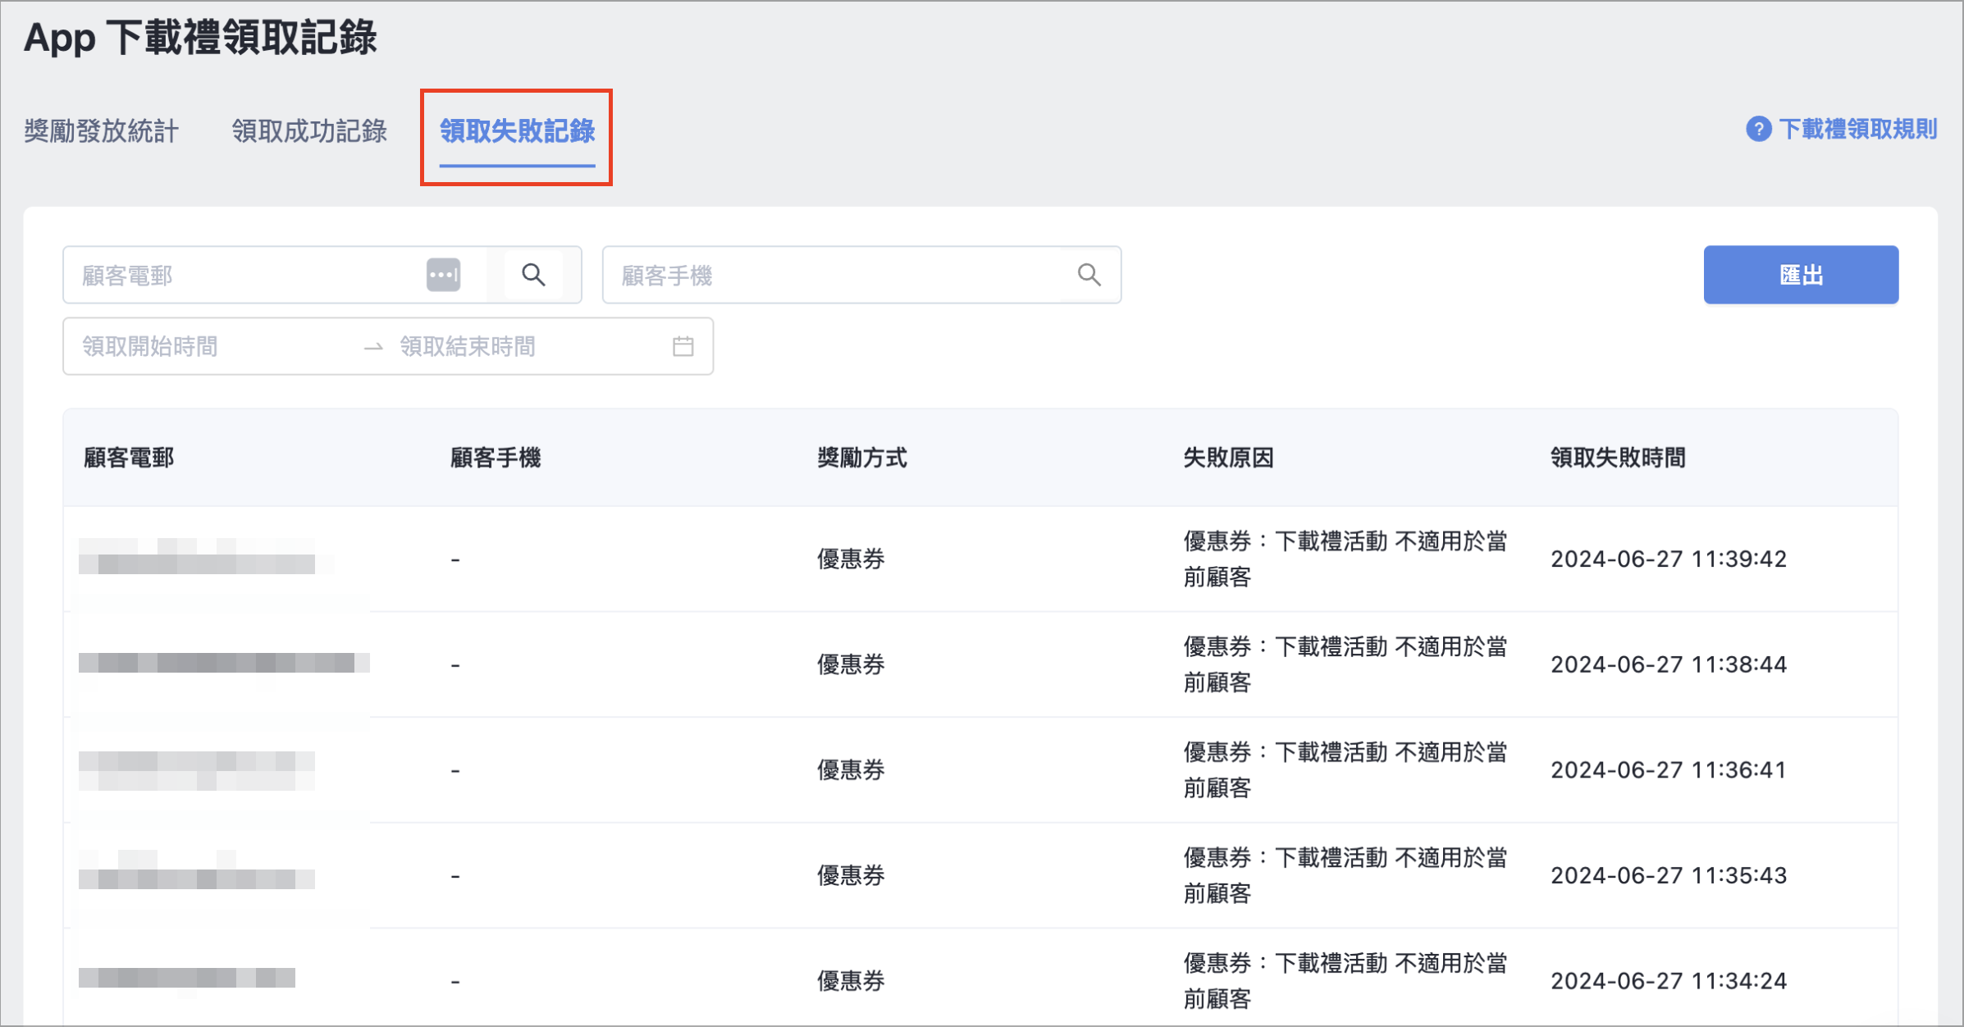Viewport: 1964px width, 1027px height.
Task: Focus the 顧客手機 search field
Action: (861, 275)
